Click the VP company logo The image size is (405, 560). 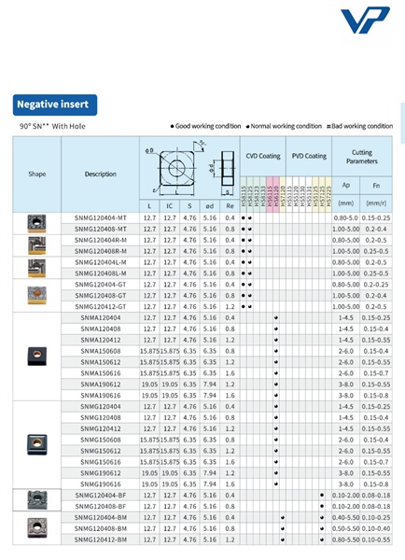coord(365,20)
